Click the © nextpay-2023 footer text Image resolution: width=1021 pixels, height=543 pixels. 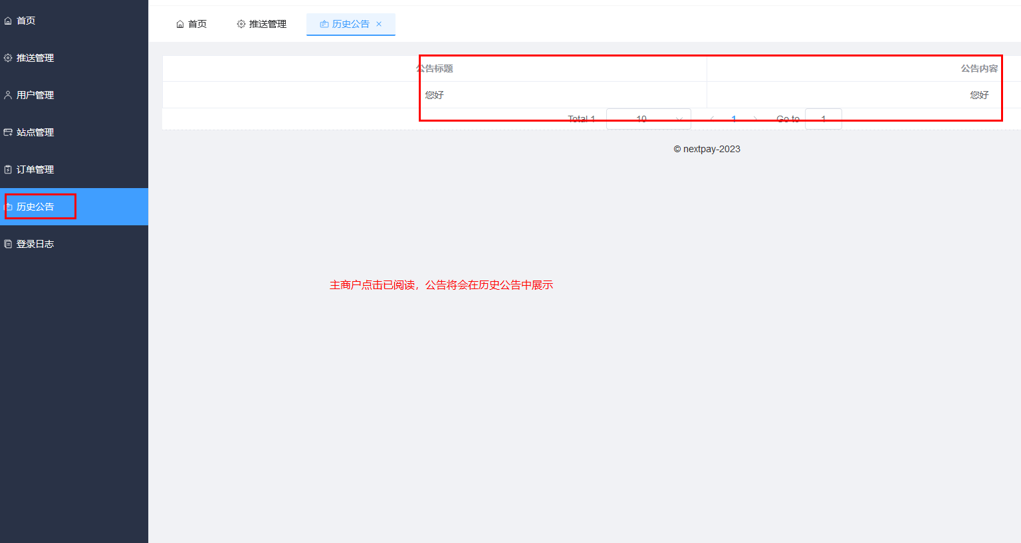coord(707,149)
